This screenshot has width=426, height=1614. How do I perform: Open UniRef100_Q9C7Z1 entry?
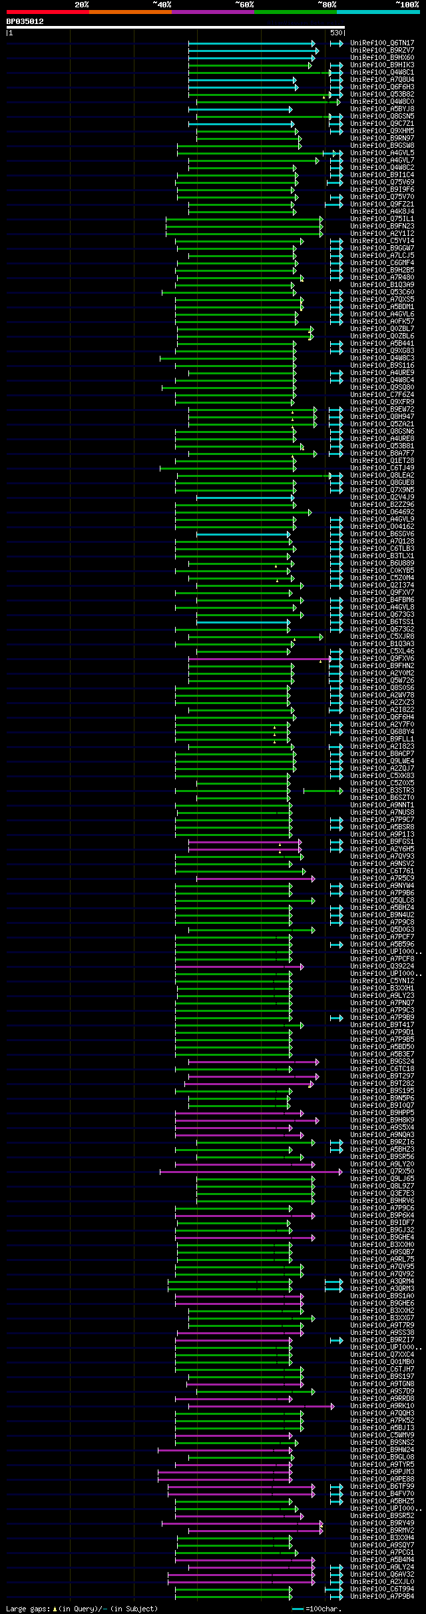click(382, 124)
